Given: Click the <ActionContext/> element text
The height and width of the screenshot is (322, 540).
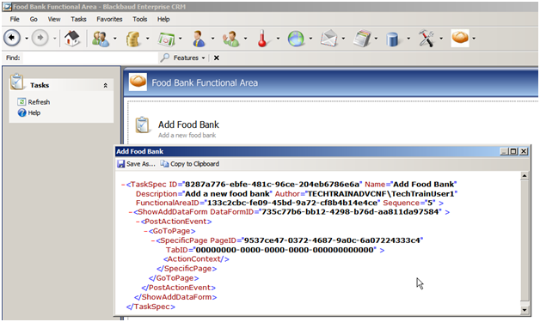Looking at the screenshot, I should click(x=196, y=259).
